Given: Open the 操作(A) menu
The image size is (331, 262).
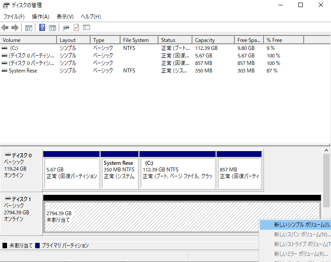Looking at the screenshot, I should 40,17.
